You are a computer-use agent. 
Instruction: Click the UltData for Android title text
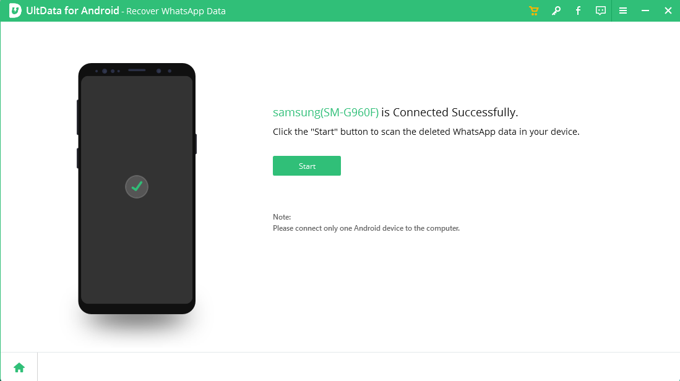point(72,11)
